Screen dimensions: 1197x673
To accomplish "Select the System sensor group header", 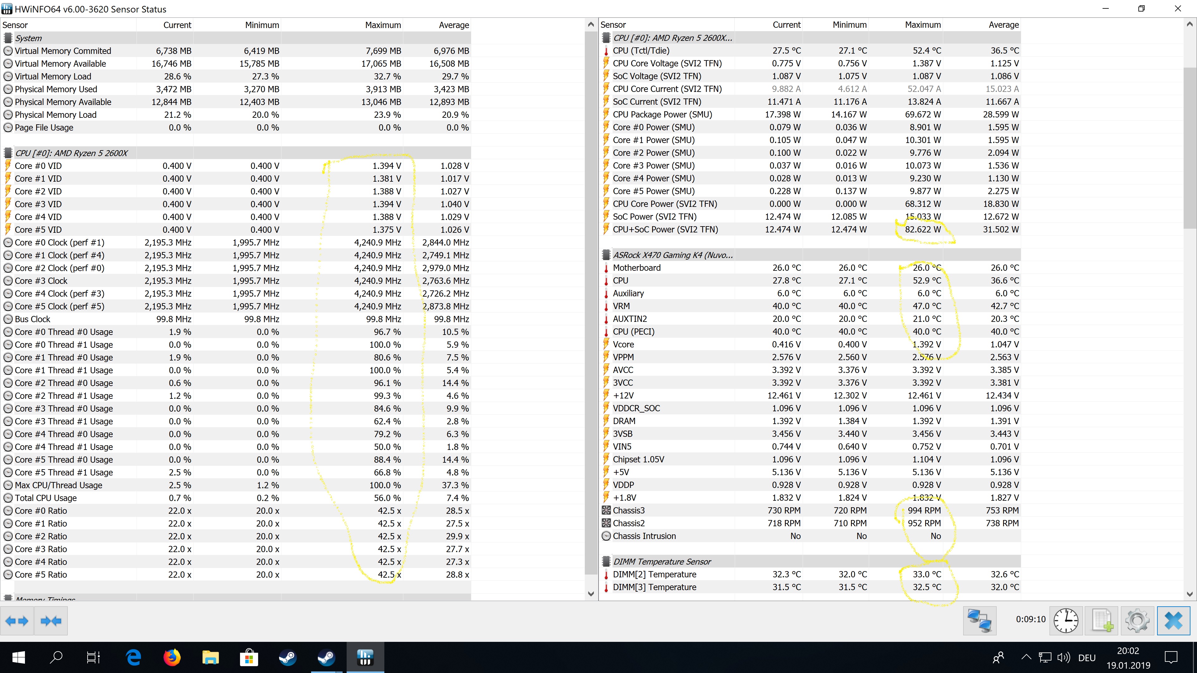I will click(x=28, y=38).
